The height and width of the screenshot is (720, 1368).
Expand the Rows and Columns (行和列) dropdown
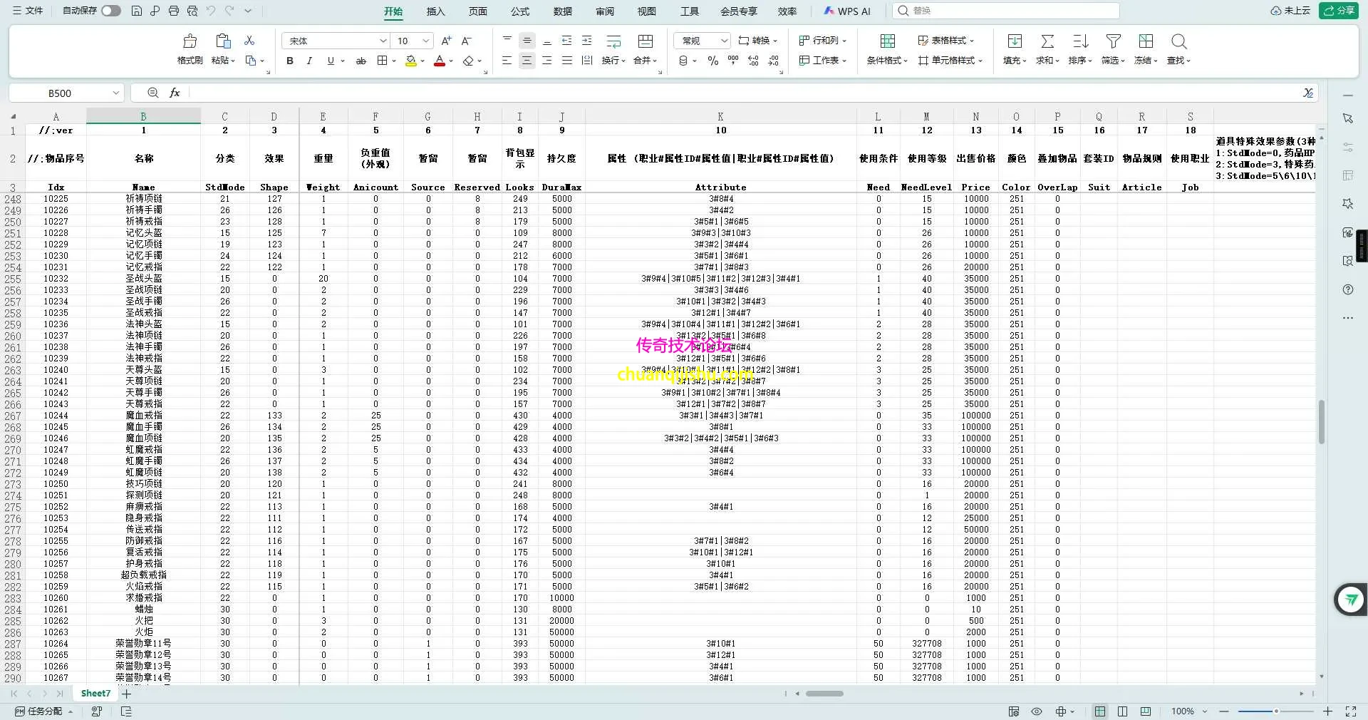[x=844, y=41]
